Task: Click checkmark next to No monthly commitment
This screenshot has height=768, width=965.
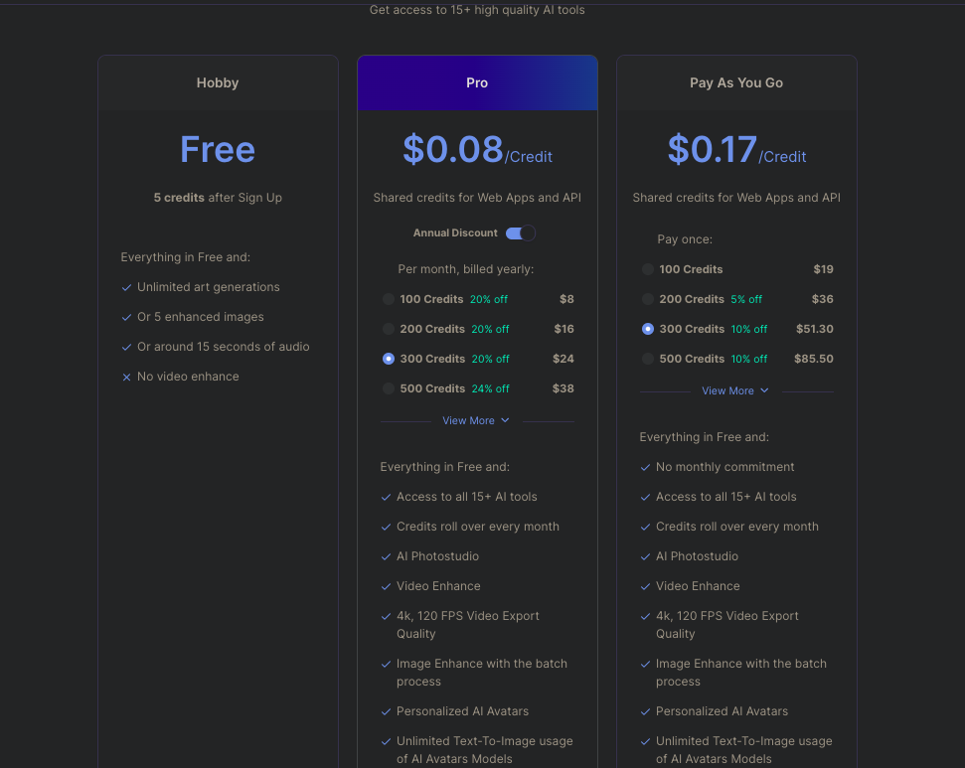Action: pyautogui.click(x=645, y=468)
